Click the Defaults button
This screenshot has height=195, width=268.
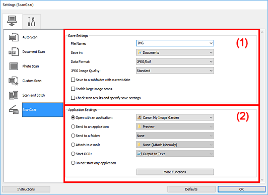click(191, 189)
